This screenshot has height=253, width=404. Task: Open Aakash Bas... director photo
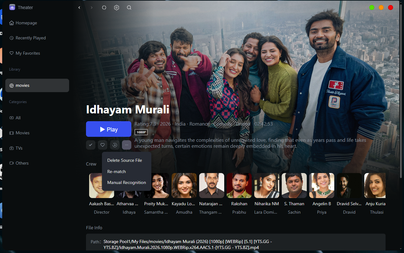102,186
